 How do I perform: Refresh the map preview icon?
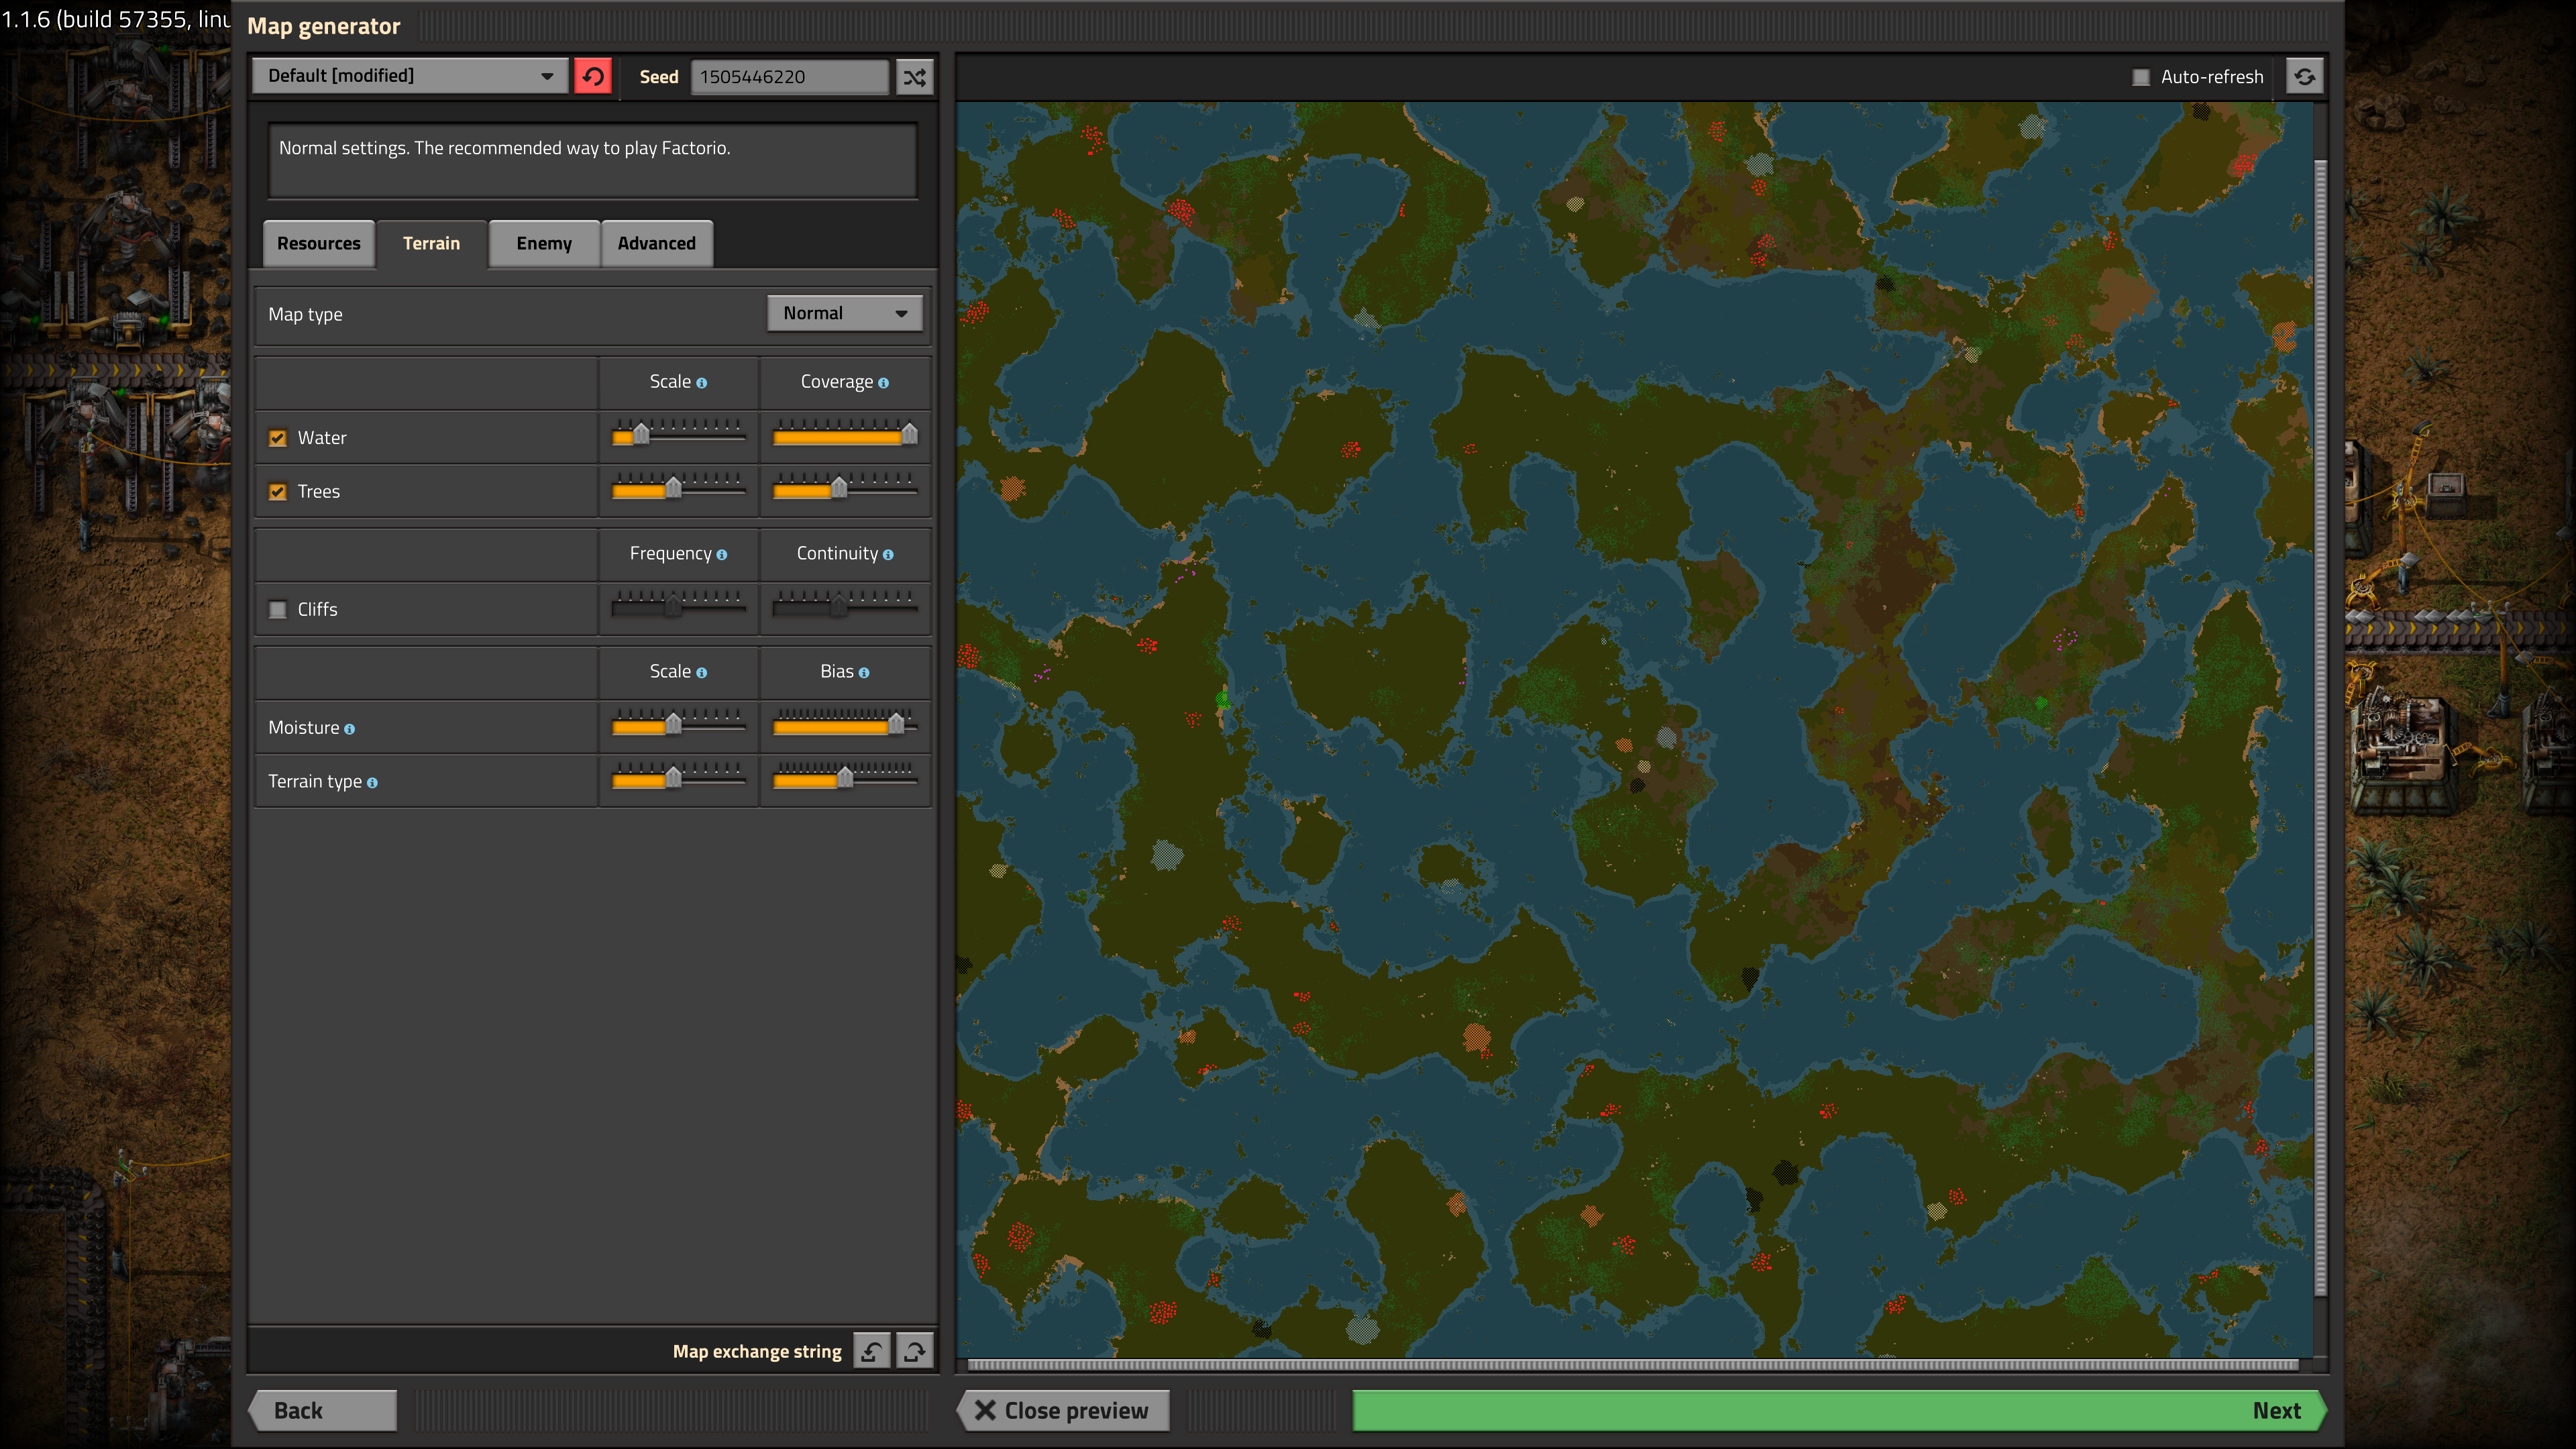pyautogui.click(x=2304, y=76)
